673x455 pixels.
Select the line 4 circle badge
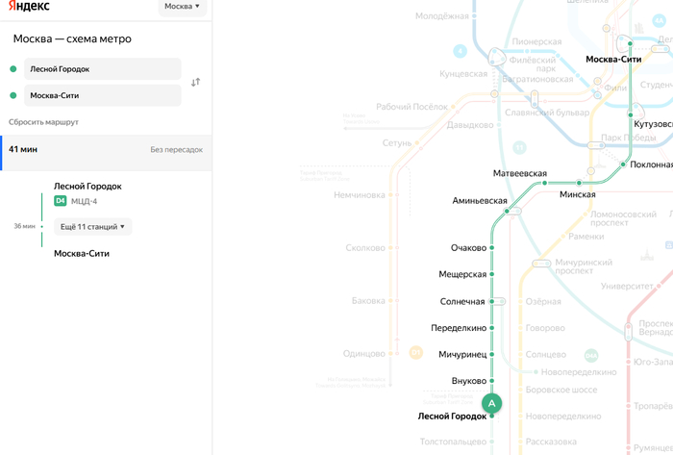461,52
